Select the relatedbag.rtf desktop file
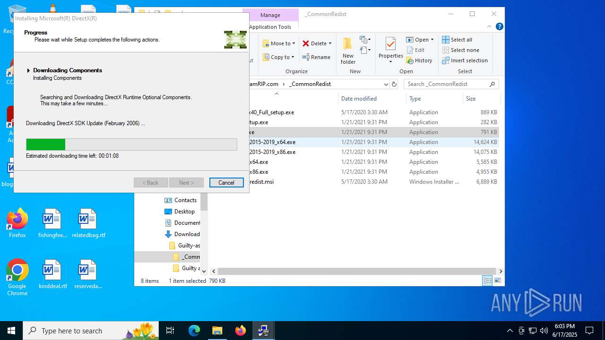 click(88, 223)
